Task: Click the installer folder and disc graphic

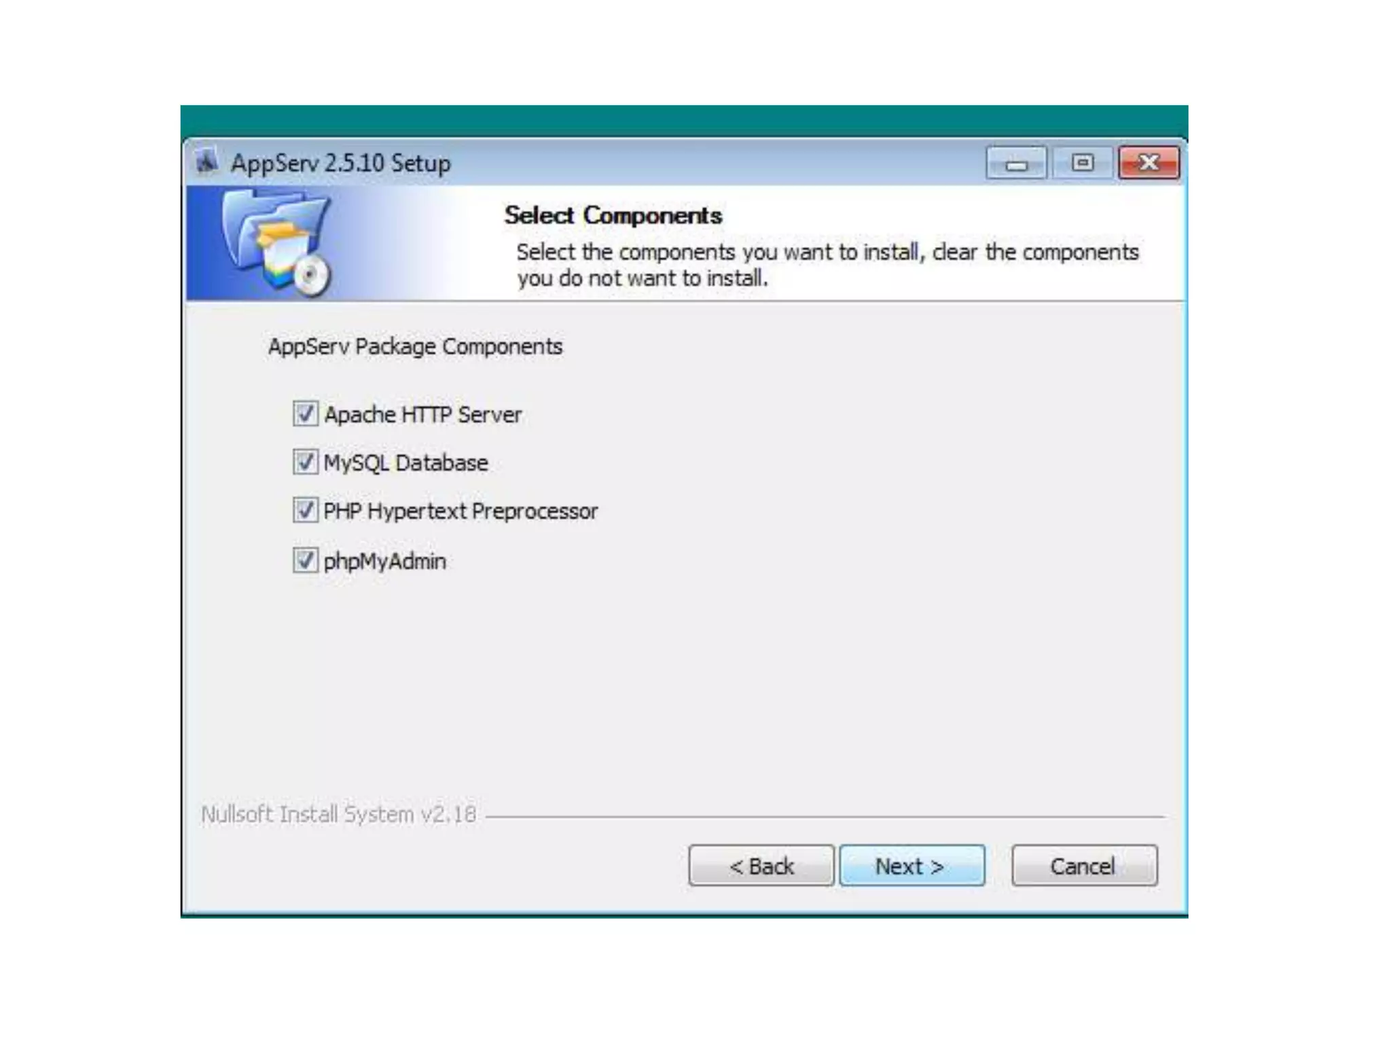Action: tap(276, 243)
